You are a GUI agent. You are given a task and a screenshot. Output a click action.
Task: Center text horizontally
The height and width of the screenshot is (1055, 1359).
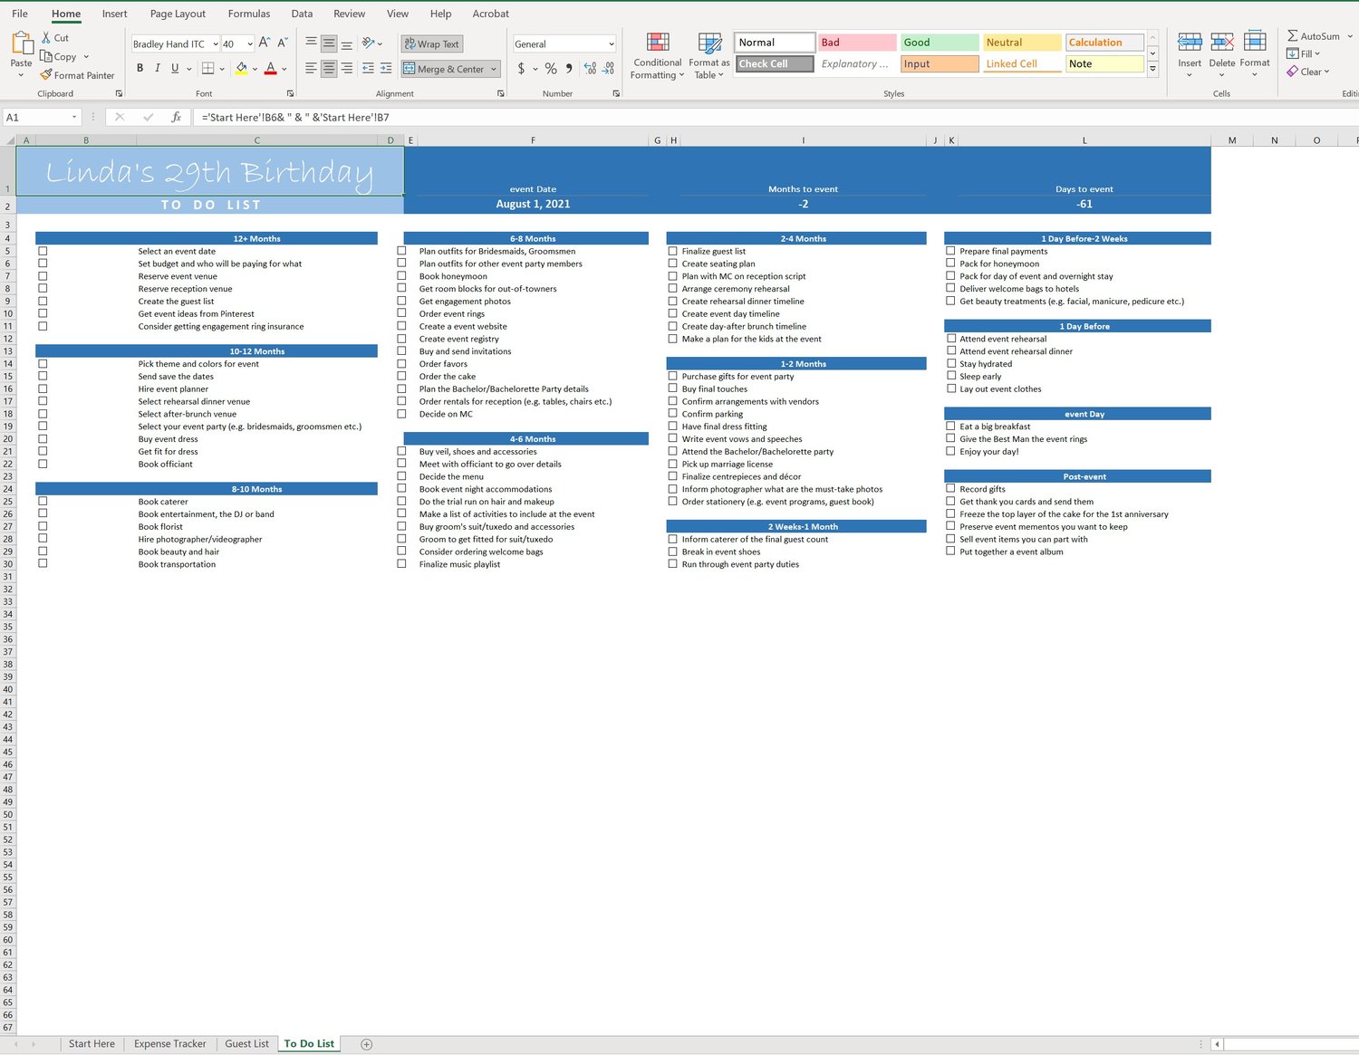click(x=329, y=68)
